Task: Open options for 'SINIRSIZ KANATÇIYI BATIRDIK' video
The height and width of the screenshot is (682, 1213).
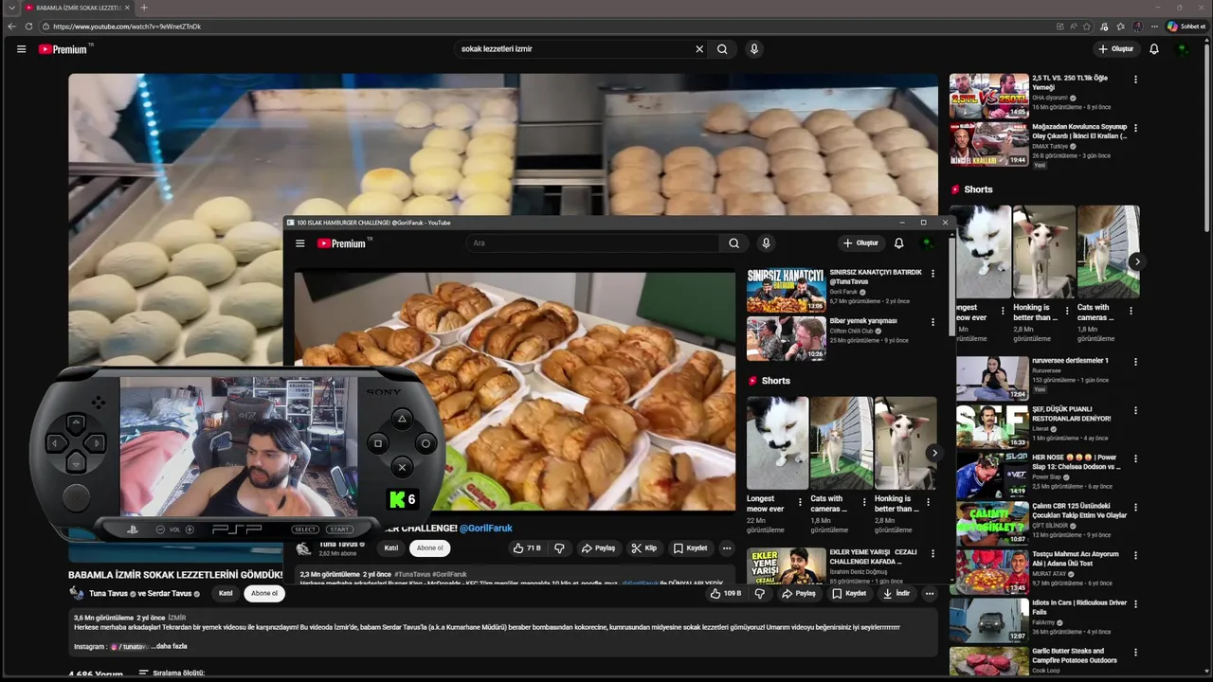Action: click(932, 274)
